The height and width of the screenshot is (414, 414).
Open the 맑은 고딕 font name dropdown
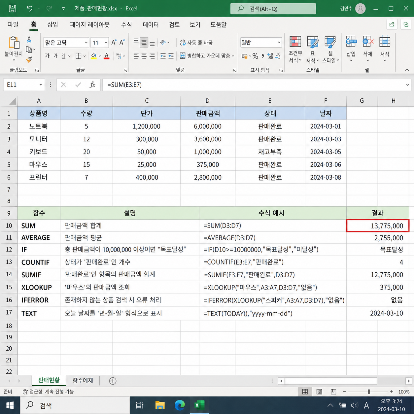point(86,43)
